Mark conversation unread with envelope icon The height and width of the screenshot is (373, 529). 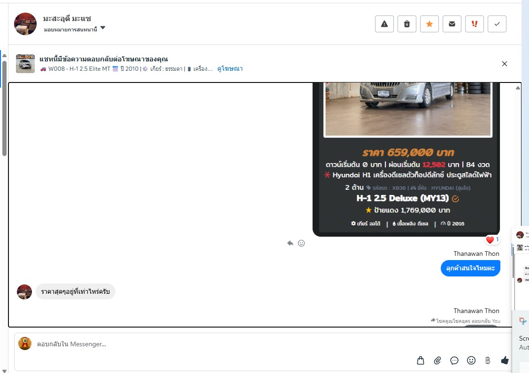pos(452,24)
